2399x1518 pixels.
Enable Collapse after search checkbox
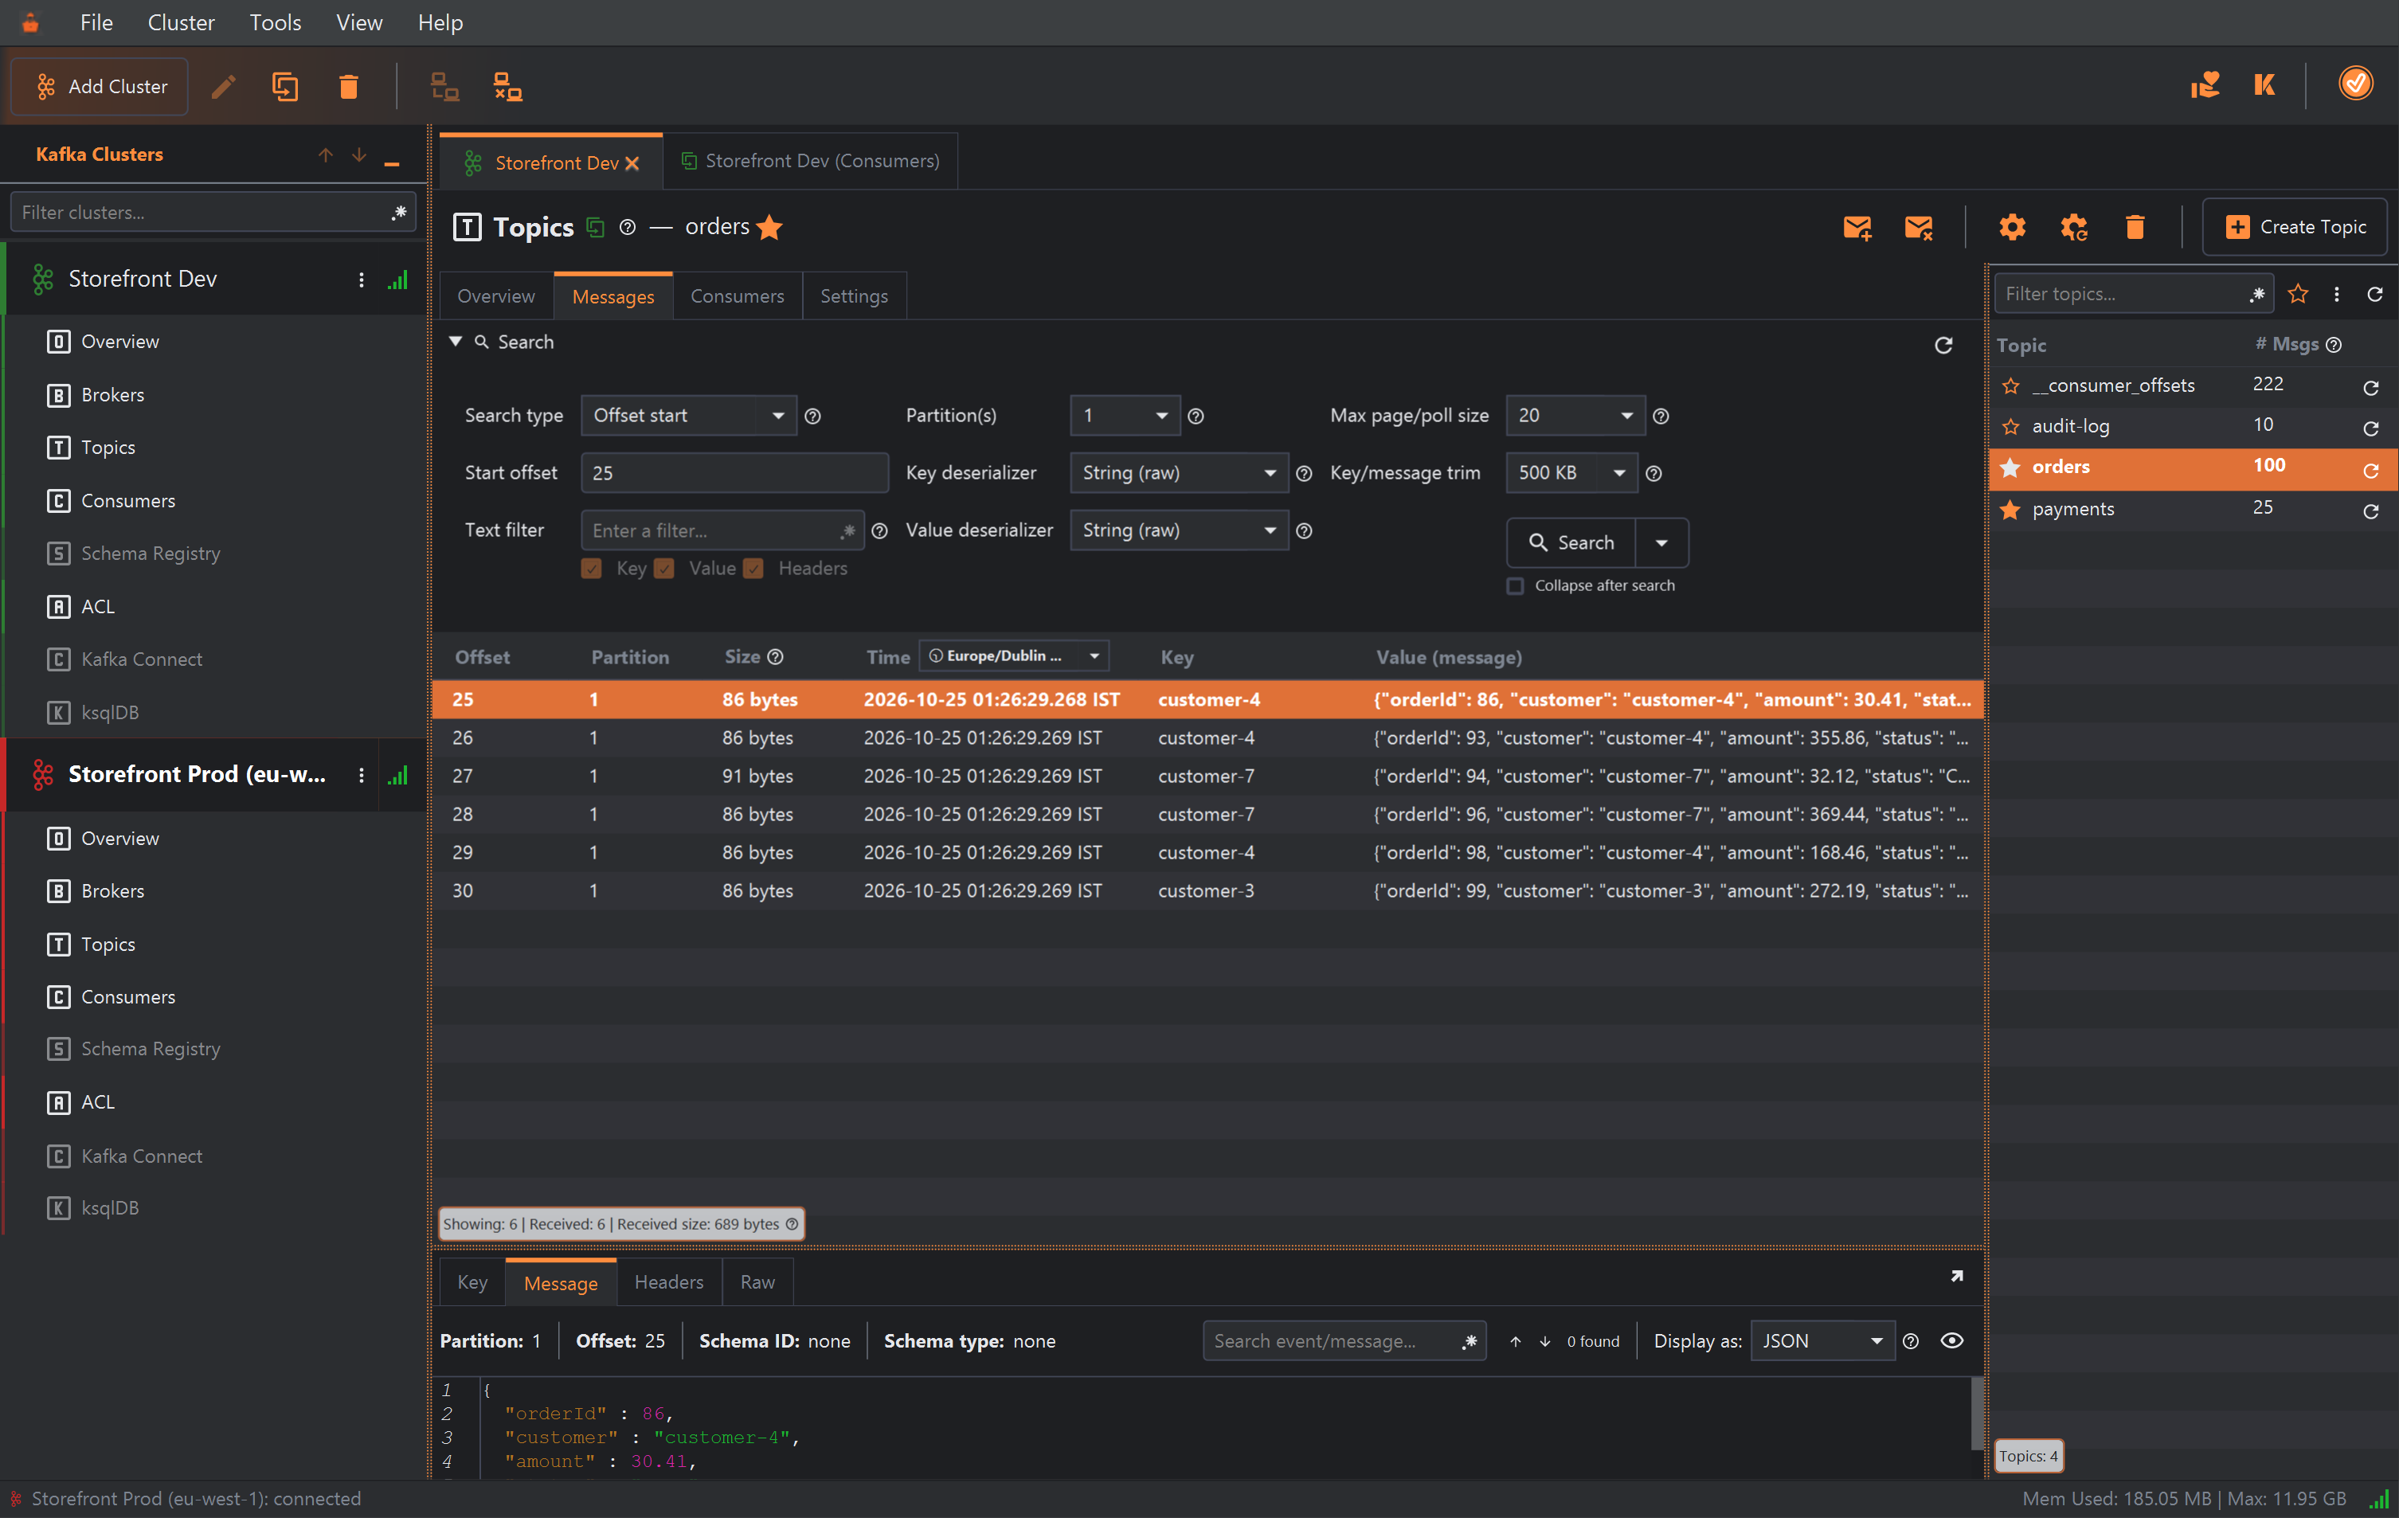[1516, 585]
